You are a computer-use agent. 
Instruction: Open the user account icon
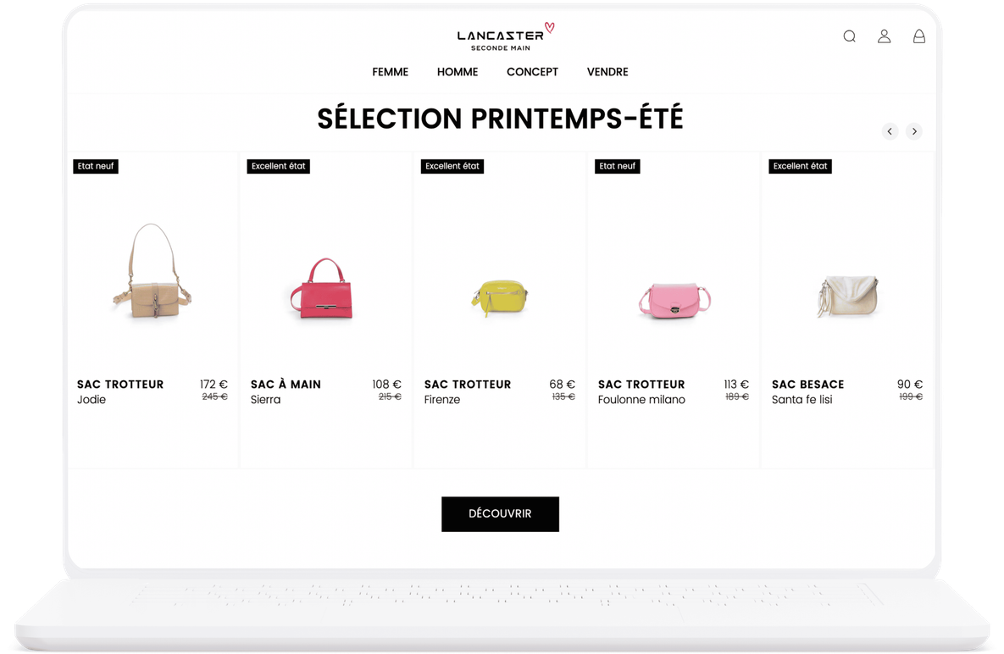[x=884, y=36]
